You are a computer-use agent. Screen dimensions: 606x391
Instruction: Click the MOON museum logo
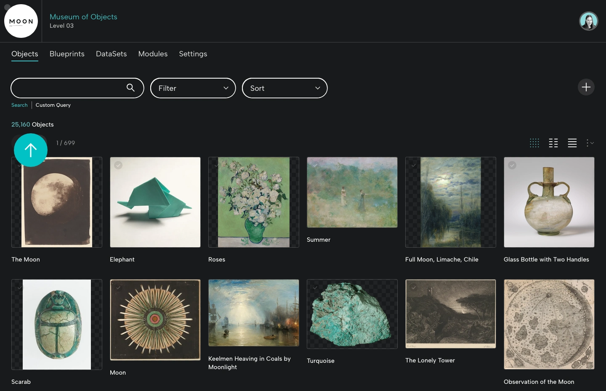(21, 21)
